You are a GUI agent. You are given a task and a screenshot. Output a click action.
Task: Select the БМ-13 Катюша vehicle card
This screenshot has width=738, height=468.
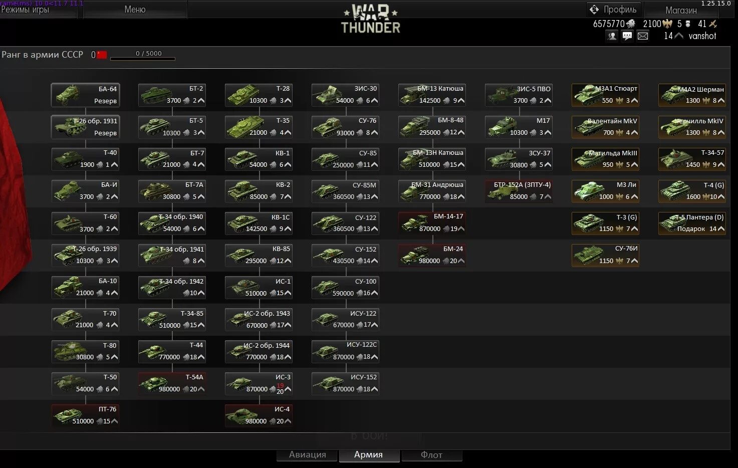pyautogui.click(x=432, y=95)
